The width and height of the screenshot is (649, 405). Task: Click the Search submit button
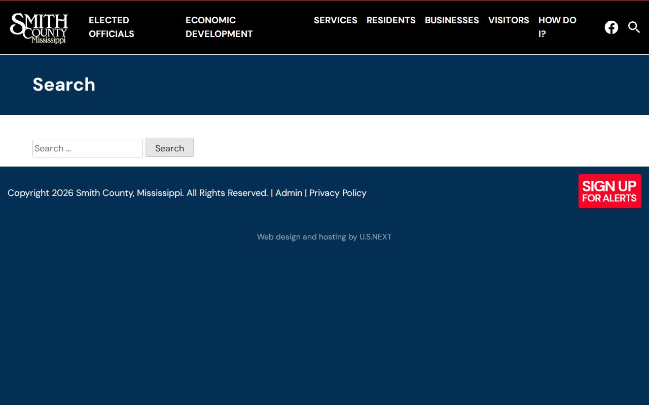click(169, 147)
